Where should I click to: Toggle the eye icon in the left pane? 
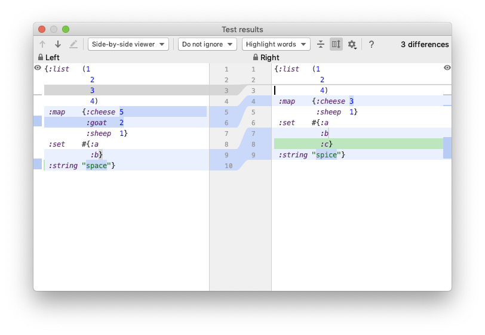coord(38,67)
